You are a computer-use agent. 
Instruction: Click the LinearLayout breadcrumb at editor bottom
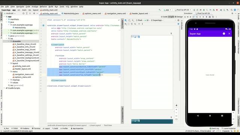95,125
